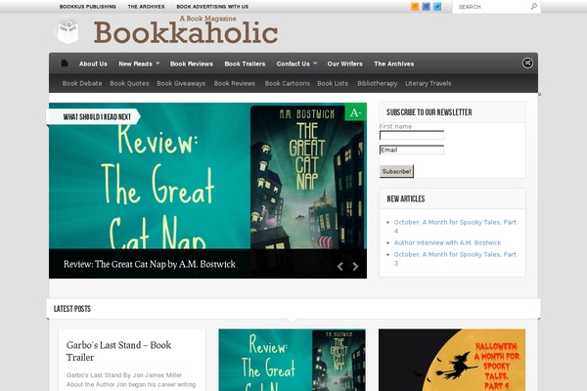
Task: Show previous slide with left arrow
Action: pyautogui.click(x=339, y=266)
